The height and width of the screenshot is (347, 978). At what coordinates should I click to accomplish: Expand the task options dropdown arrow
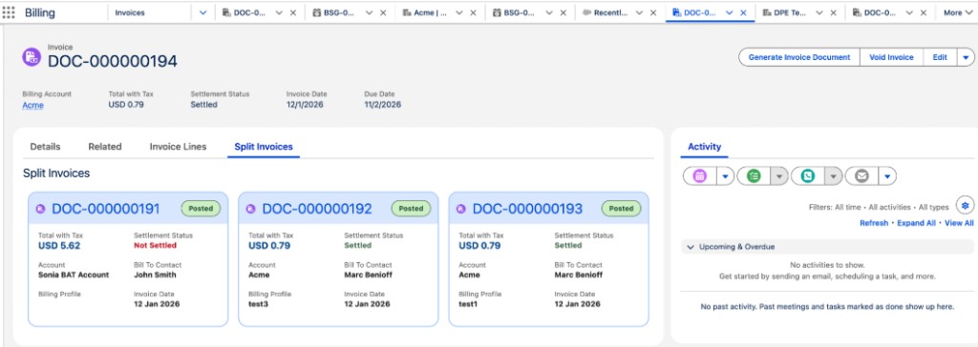point(779,176)
